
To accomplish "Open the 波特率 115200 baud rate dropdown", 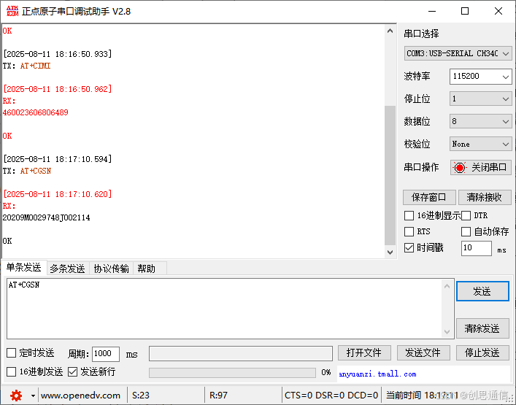I will pos(480,77).
